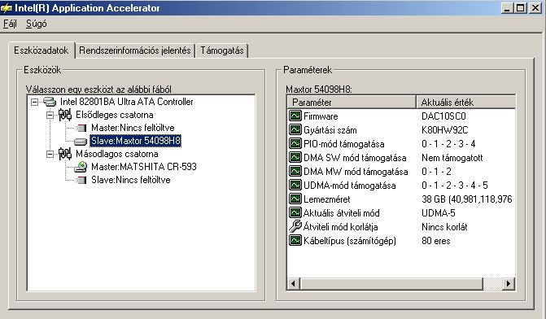
Task: Collapse the Intel 82801BA Ultra ATA Controller node
Action: [34, 102]
